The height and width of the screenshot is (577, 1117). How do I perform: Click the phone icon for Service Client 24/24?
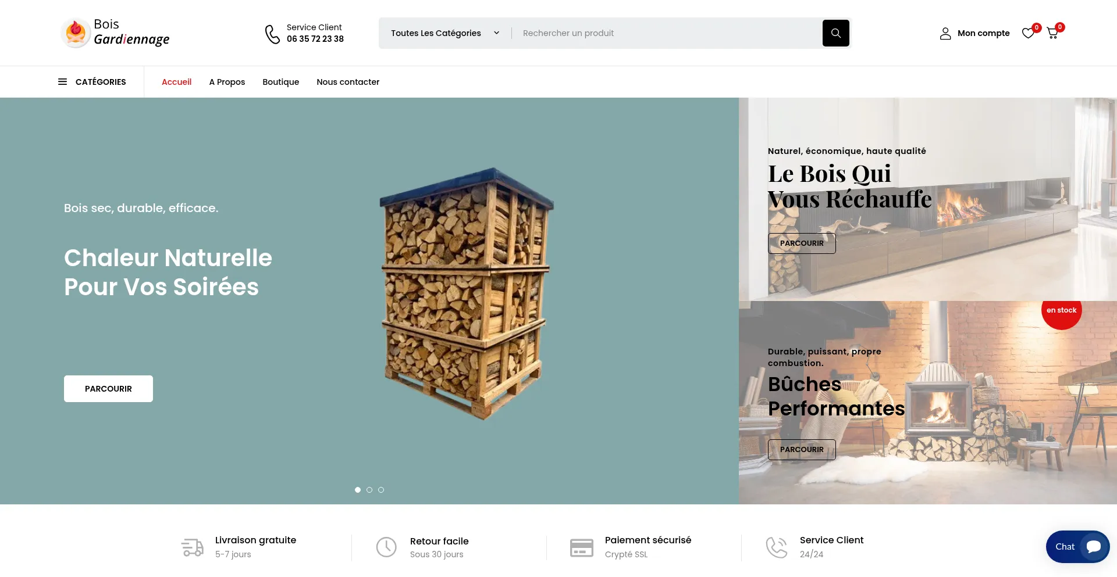(777, 547)
